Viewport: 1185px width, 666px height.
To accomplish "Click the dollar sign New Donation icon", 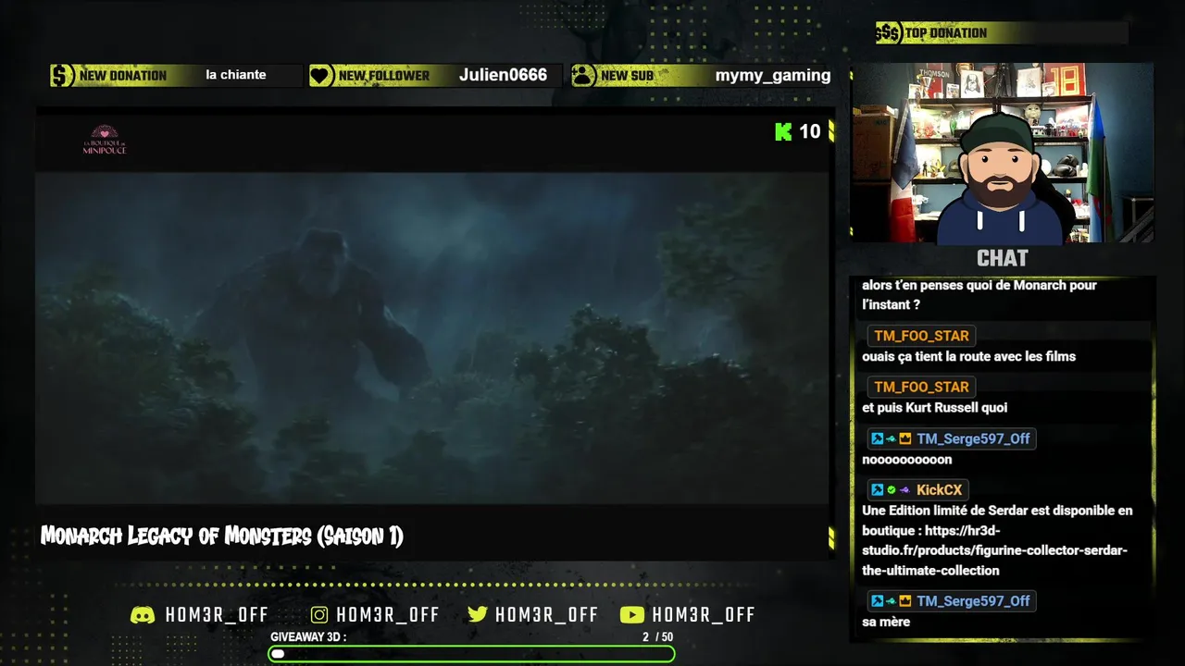I will 62,75.
